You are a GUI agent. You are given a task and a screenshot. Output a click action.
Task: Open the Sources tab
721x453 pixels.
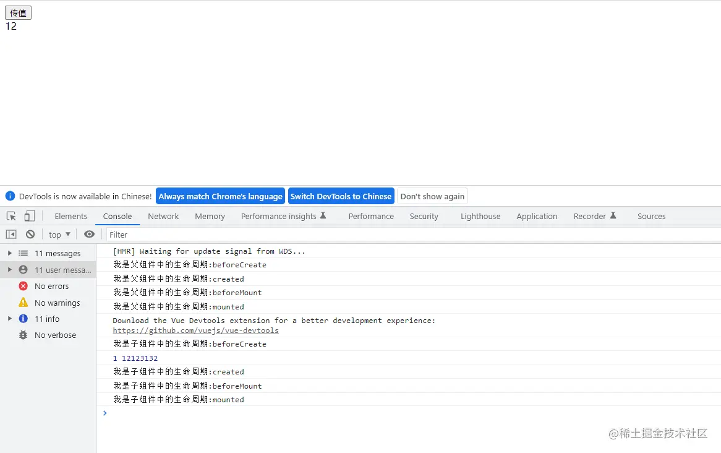[x=651, y=216]
